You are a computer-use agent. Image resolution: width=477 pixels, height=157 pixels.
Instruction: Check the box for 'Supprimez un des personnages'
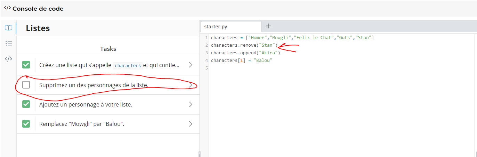26,85
